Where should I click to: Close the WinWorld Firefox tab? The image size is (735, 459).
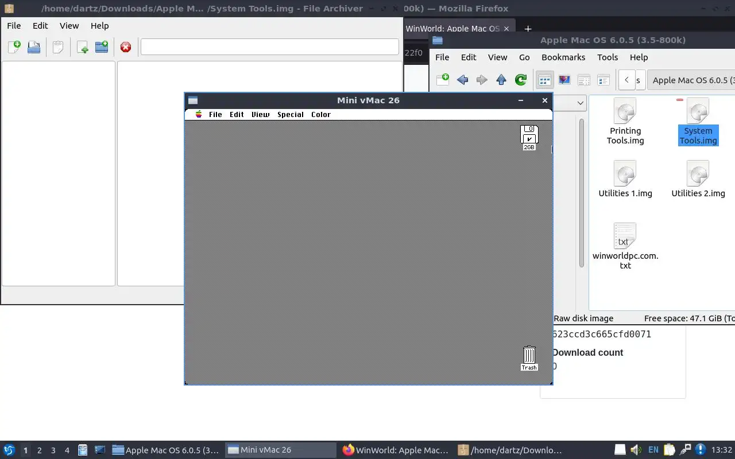click(506, 29)
